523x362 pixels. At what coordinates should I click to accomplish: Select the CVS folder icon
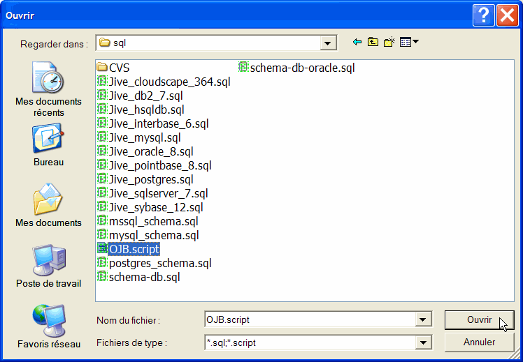click(x=101, y=68)
